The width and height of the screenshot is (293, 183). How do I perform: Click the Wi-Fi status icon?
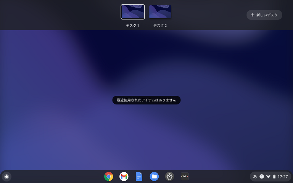click(268, 177)
